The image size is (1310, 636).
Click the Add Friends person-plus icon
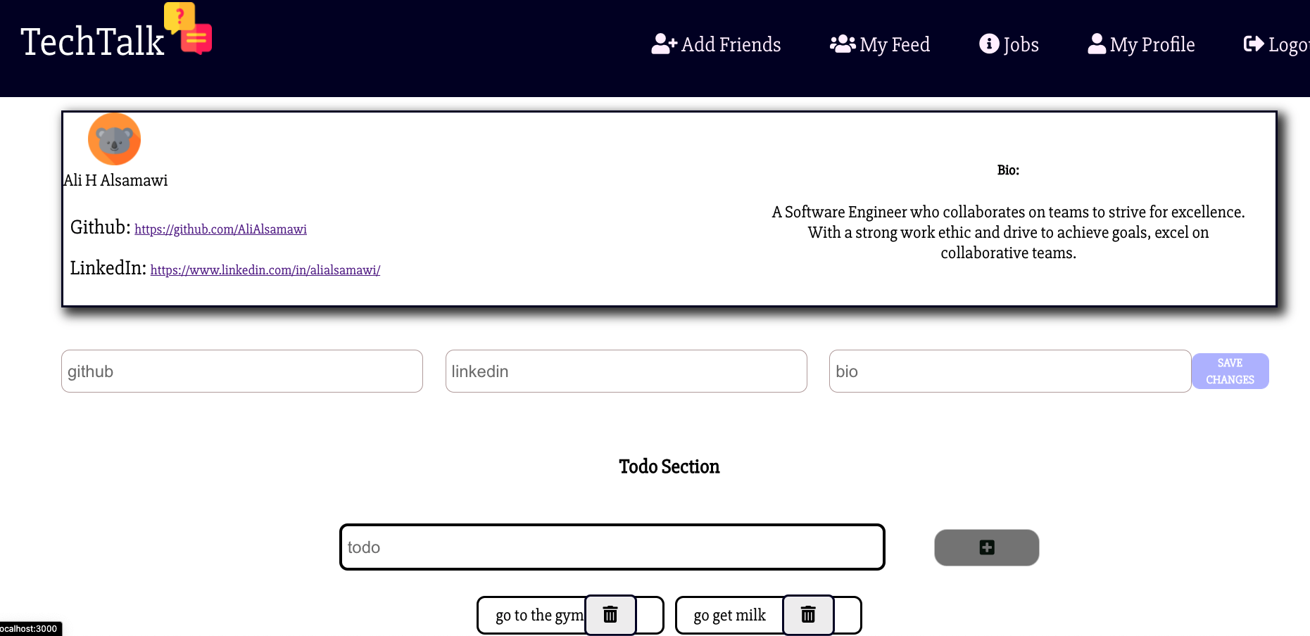662,44
